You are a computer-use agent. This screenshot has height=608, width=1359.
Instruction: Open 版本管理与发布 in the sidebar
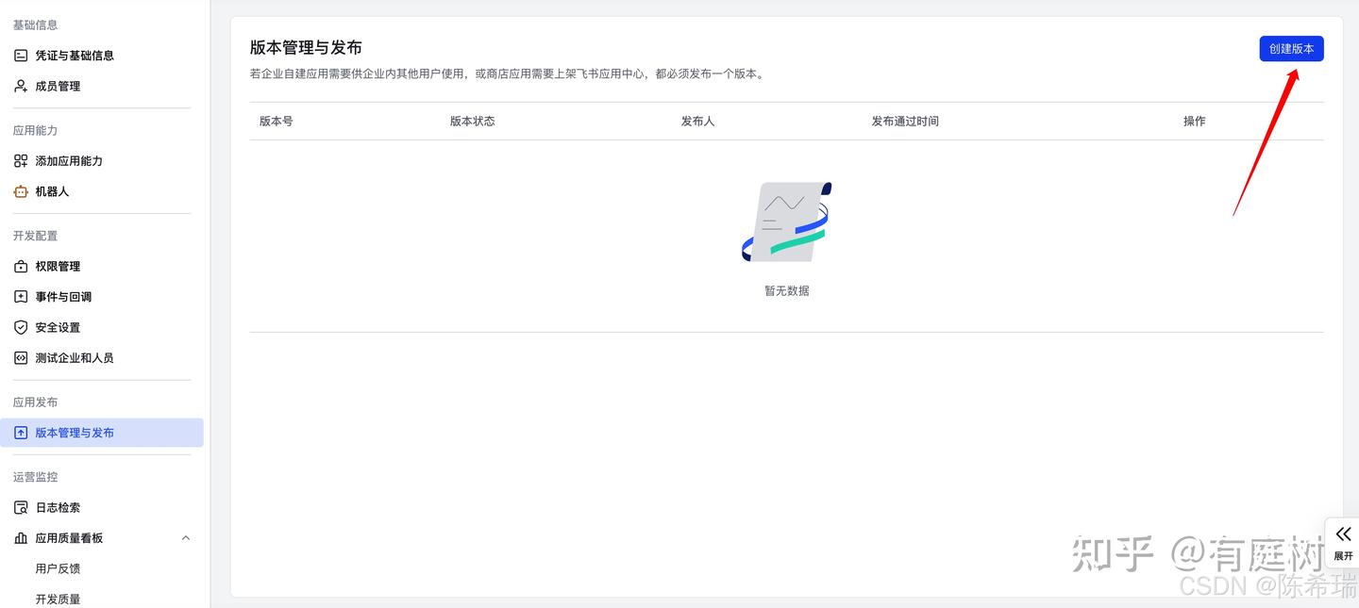(75, 433)
